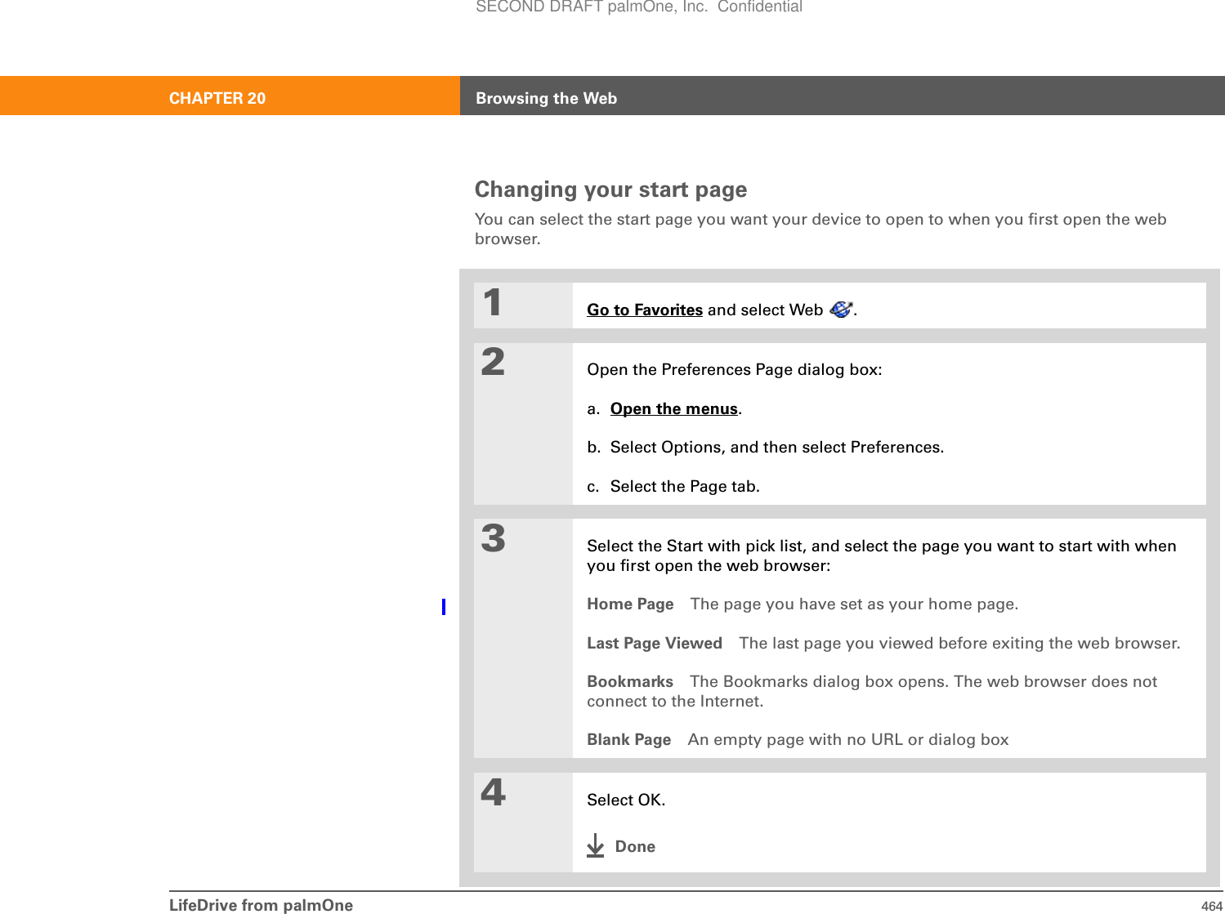Click the 'SECOND DRAFT palmOne, Inc. Confidential' header
1225x914 pixels.
pyautogui.click(x=639, y=7)
